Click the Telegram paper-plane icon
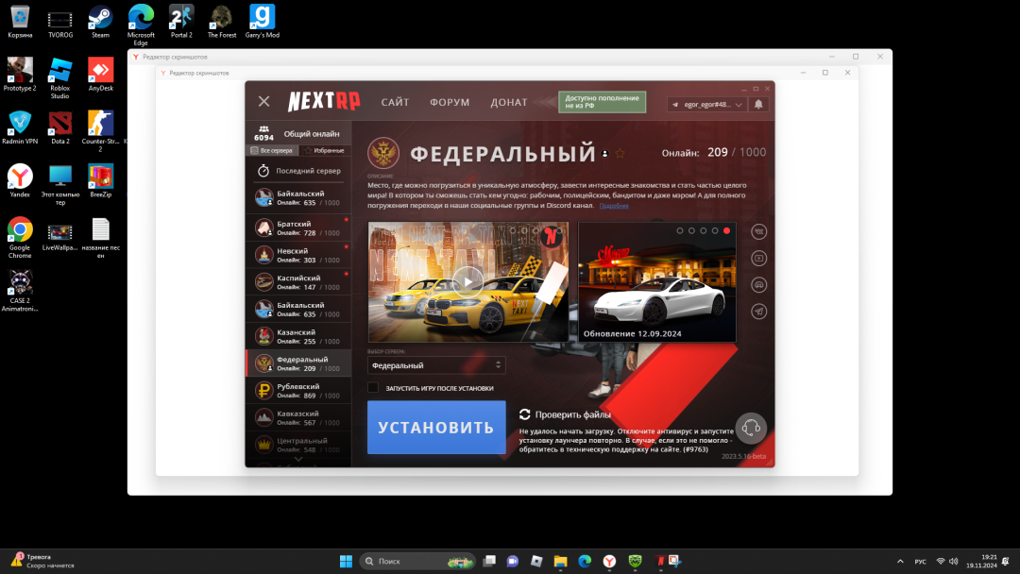 tap(759, 311)
